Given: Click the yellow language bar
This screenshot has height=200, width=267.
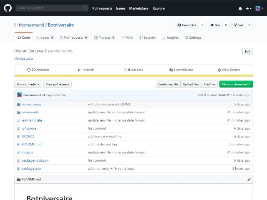Looking at the screenshot, I should pos(133,76).
